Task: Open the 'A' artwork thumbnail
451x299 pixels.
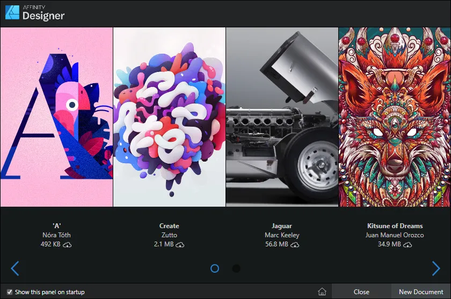Action: [56, 117]
